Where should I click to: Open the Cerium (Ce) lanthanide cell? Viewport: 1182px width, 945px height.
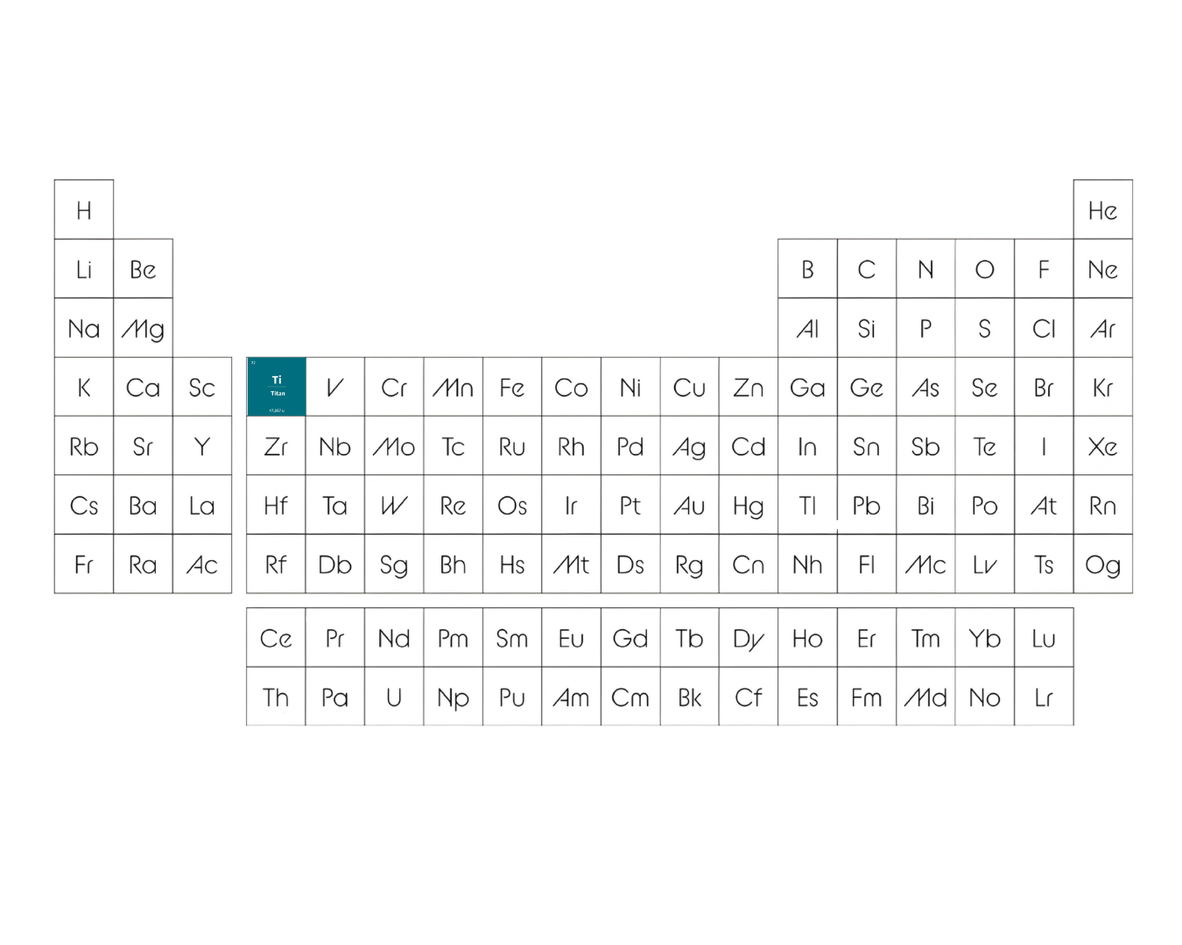tap(276, 638)
